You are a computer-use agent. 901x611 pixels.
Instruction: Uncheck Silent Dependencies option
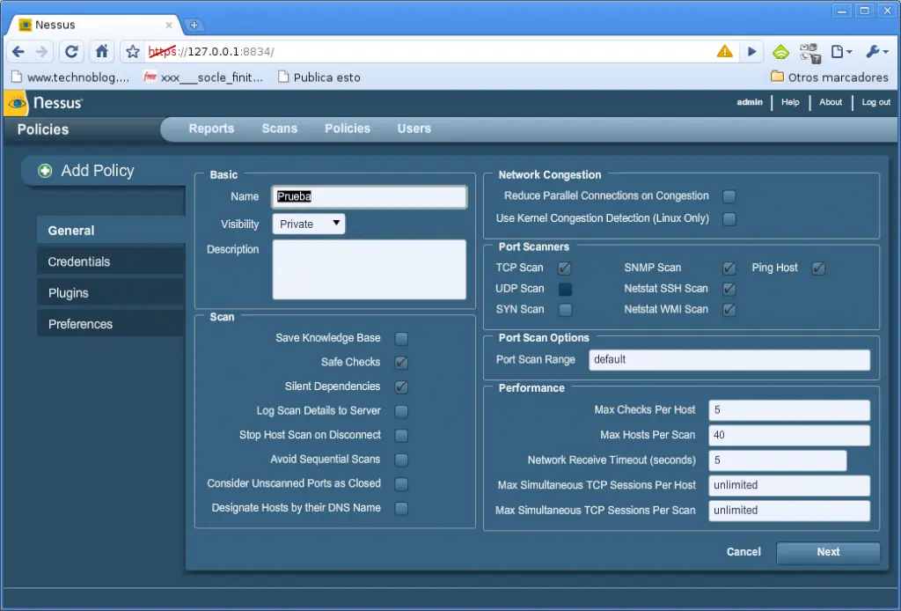pos(401,386)
